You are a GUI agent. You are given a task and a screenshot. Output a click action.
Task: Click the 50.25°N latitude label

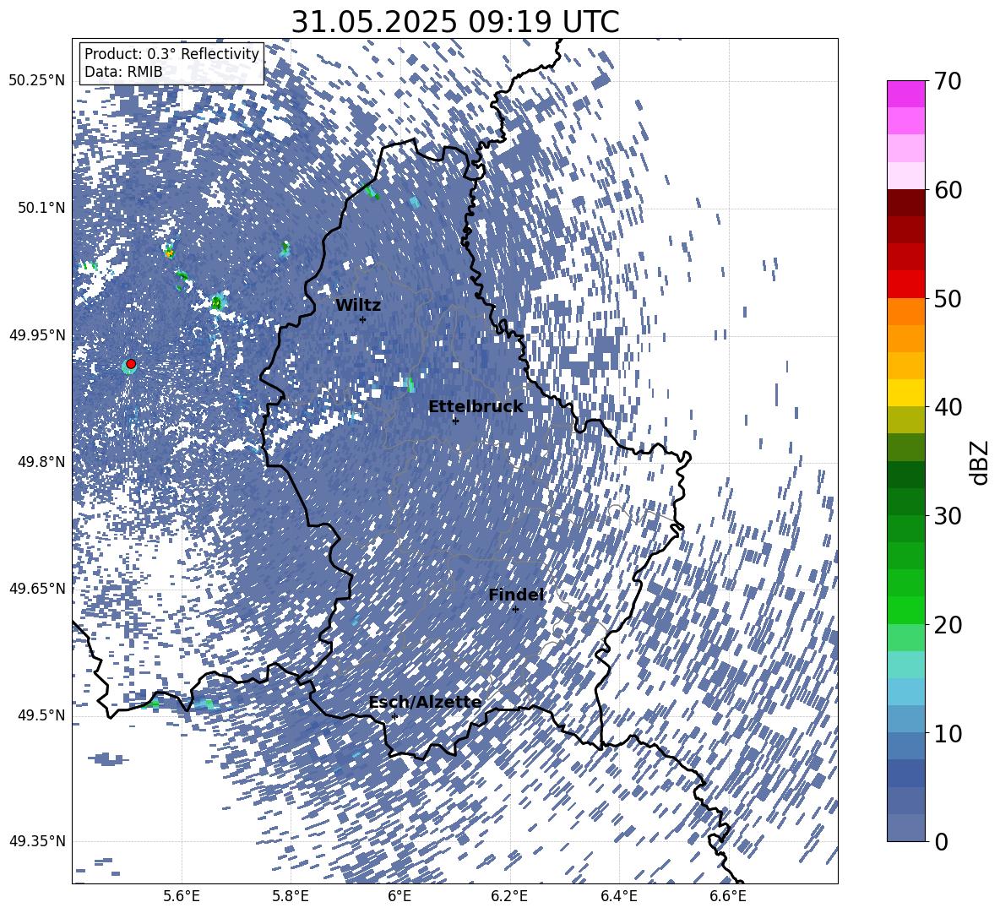pyautogui.click(x=37, y=81)
